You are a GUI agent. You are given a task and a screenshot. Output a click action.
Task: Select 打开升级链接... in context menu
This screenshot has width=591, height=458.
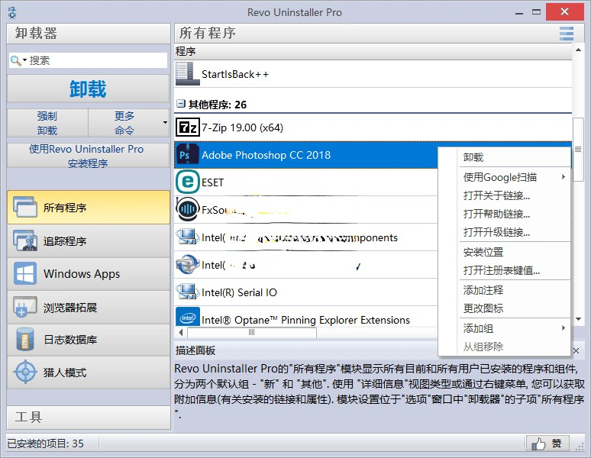click(x=504, y=232)
